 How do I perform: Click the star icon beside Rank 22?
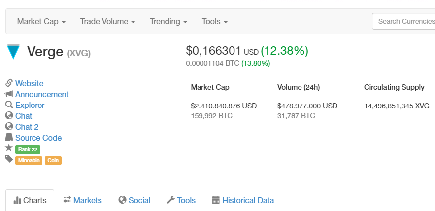(x=9, y=148)
